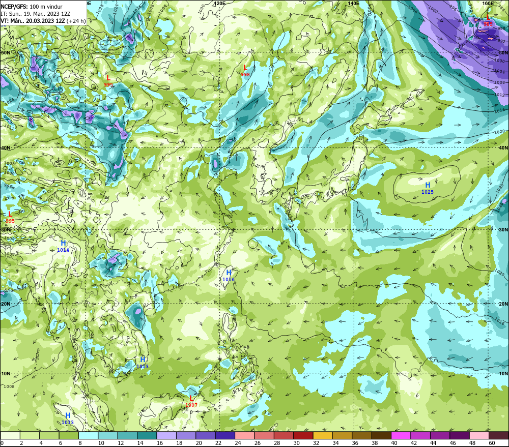Pick the 30–32 dark red legend swatch

[303, 435]
